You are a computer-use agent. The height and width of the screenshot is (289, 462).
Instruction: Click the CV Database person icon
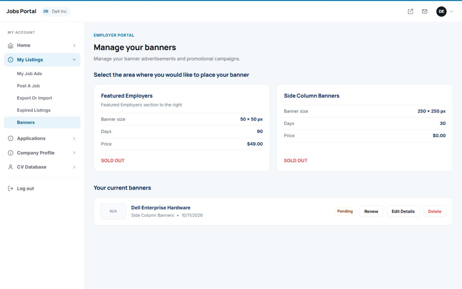10,167
